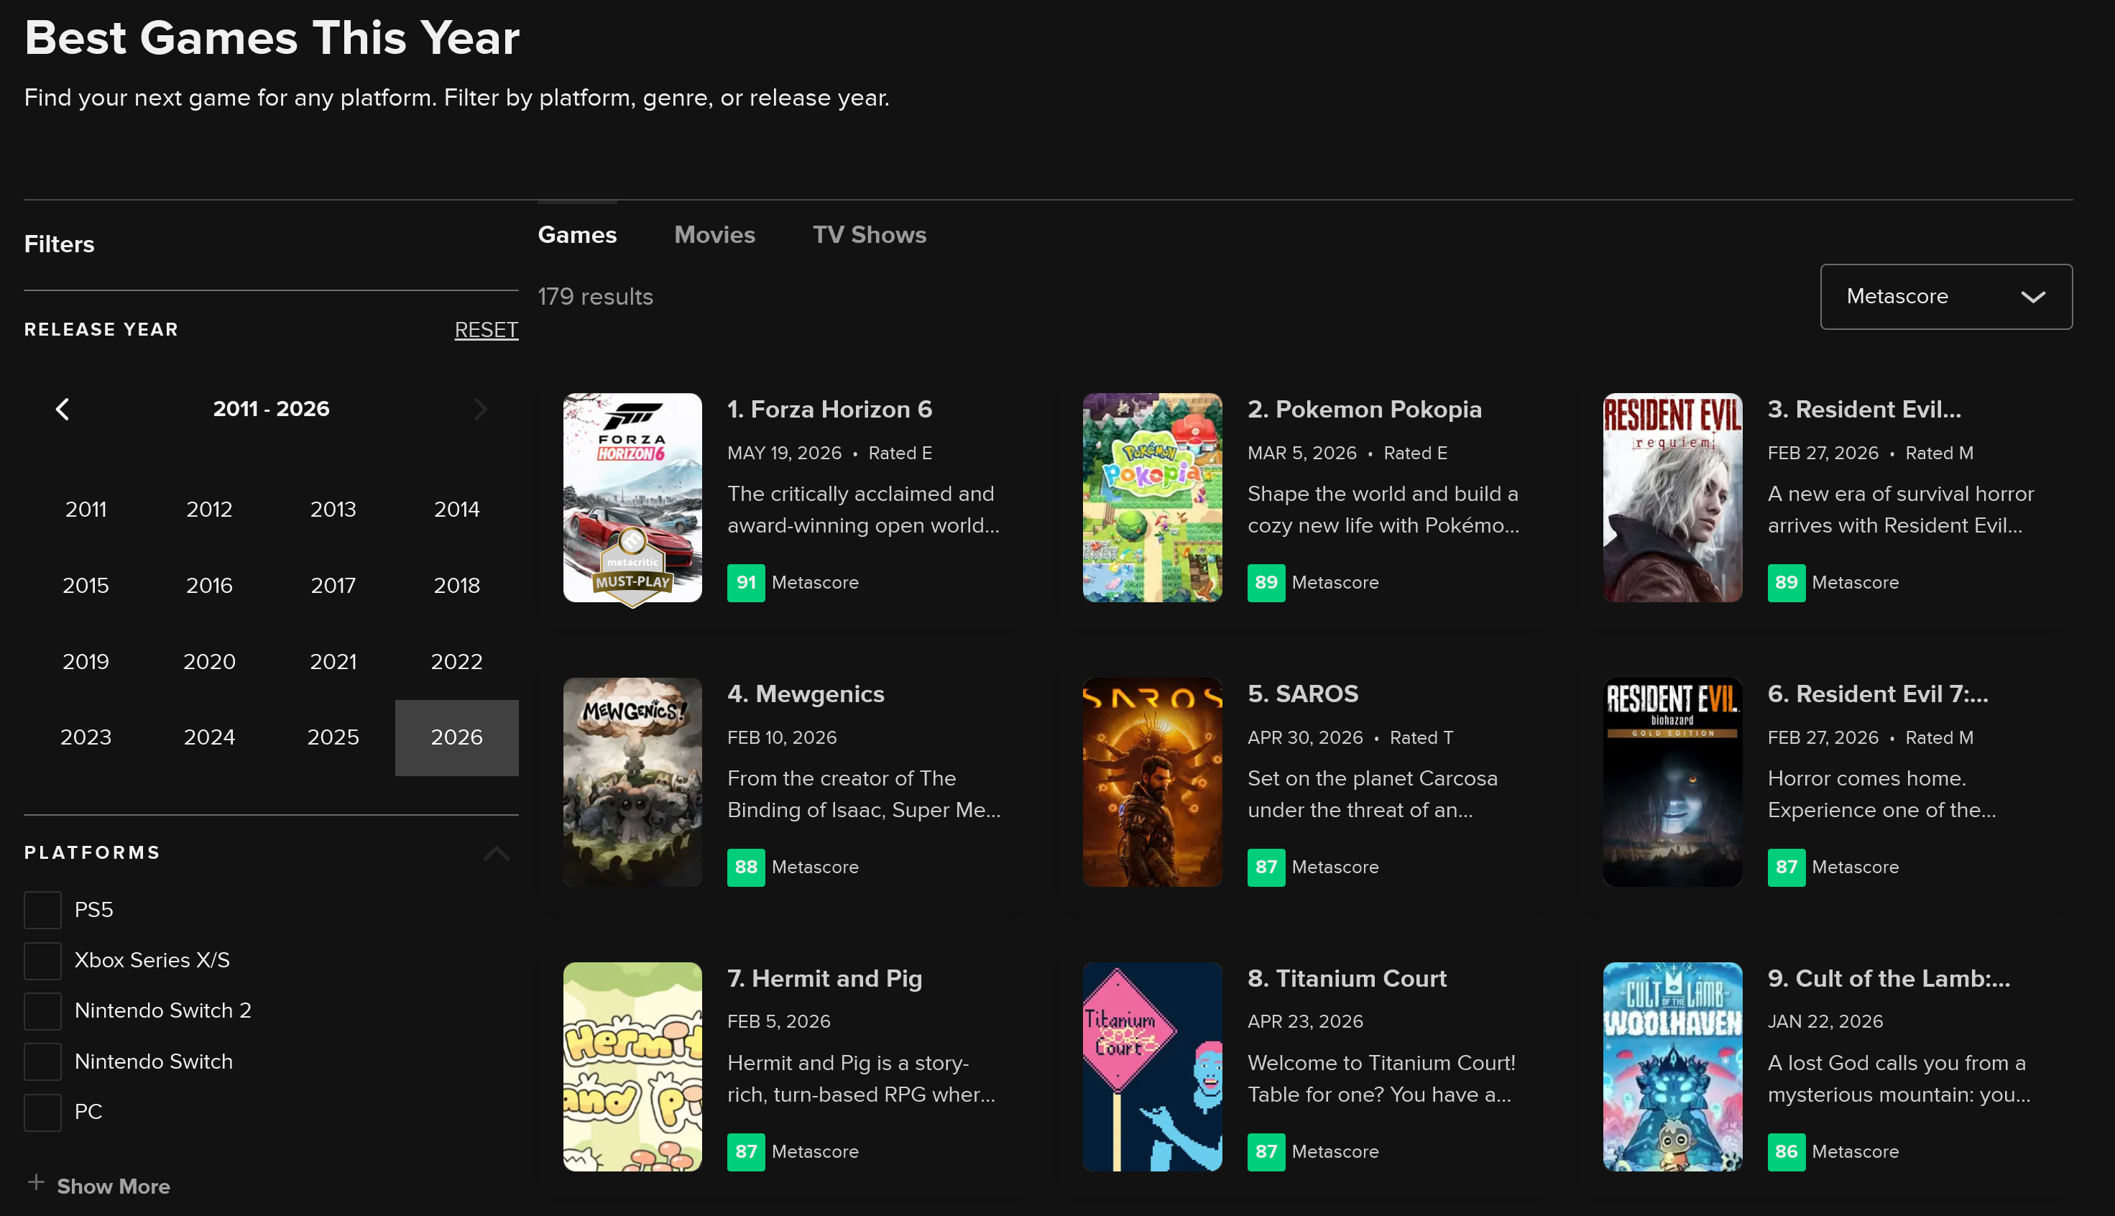Tick the PS5 platform checkbox

(42, 911)
